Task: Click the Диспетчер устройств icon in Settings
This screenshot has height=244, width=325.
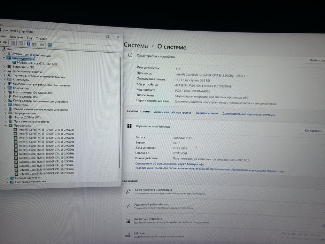Action: coord(128,221)
